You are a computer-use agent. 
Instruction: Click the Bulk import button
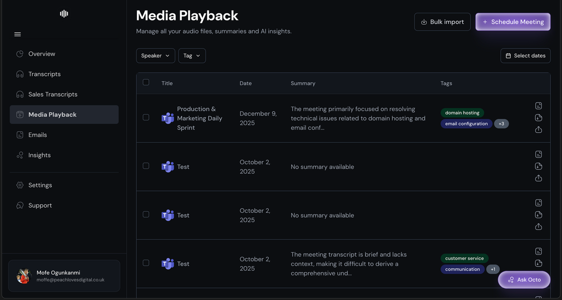tap(442, 22)
